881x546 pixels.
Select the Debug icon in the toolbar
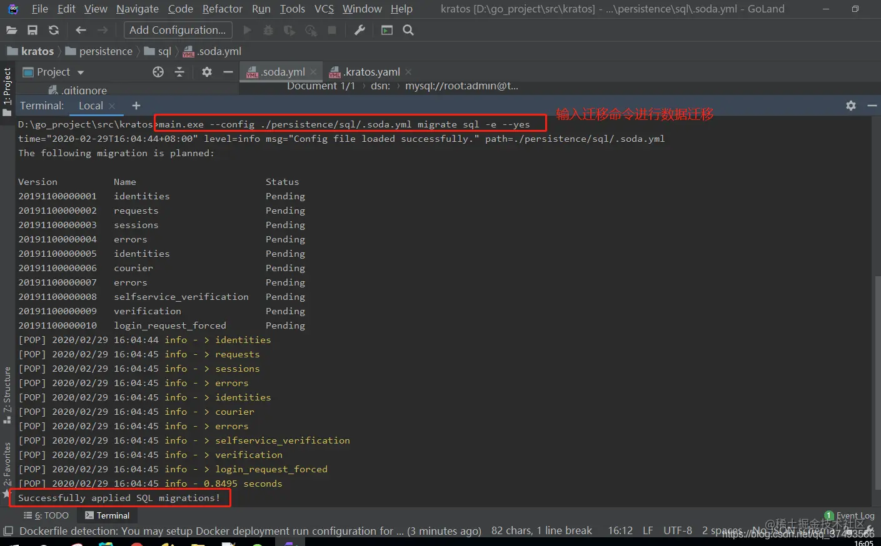pos(268,29)
